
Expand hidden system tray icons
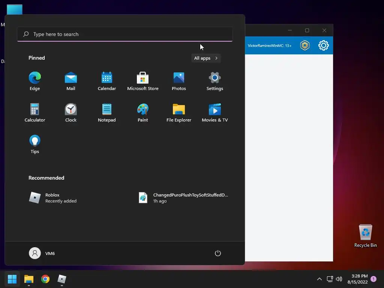pyautogui.click(x=319, y=279)
